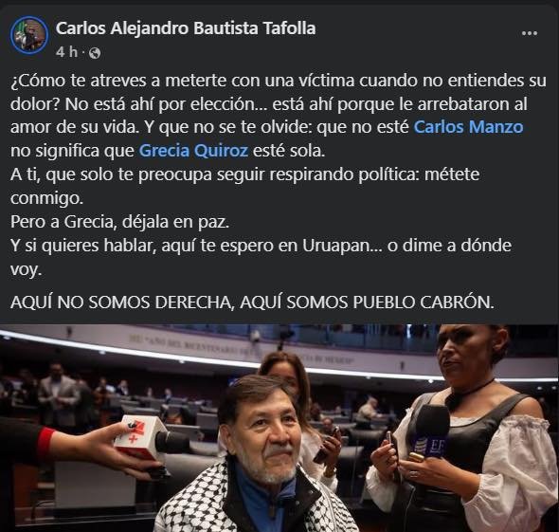This screenshot has height=532, width=559.
Task: Click the red-and-white microphone cube in photo
Action: 139,437
